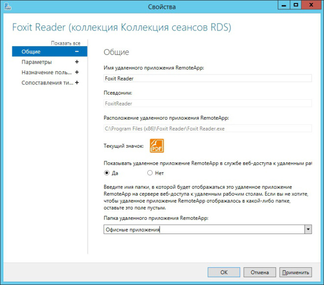Click the RemoteApp name field "Foxit Reader"
The height and width of the screenshot is (285, 324).
coord(208,78)
